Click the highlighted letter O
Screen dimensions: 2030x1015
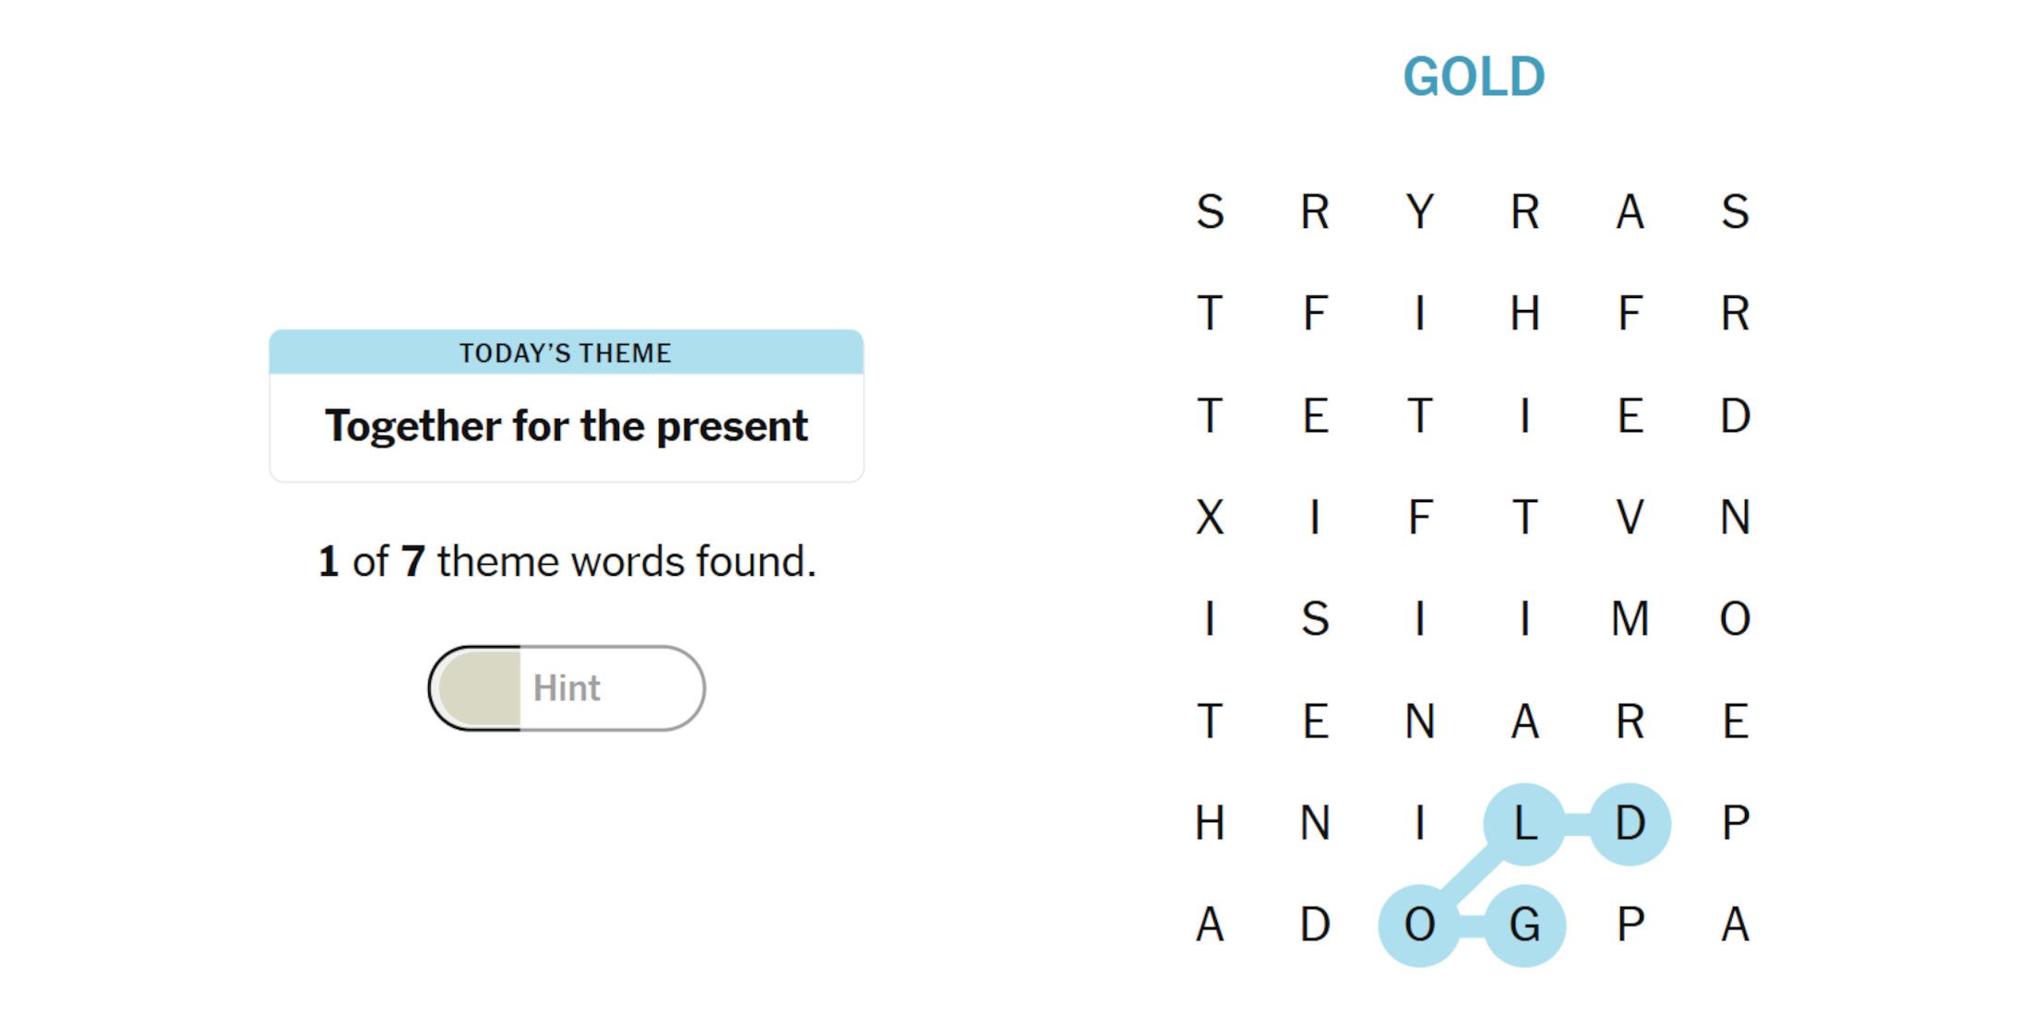pyautogui.click(x=1420, y=925)
